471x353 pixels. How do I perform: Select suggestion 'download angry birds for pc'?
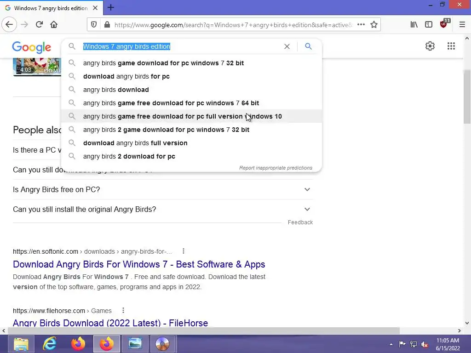[x=191, y=76]
